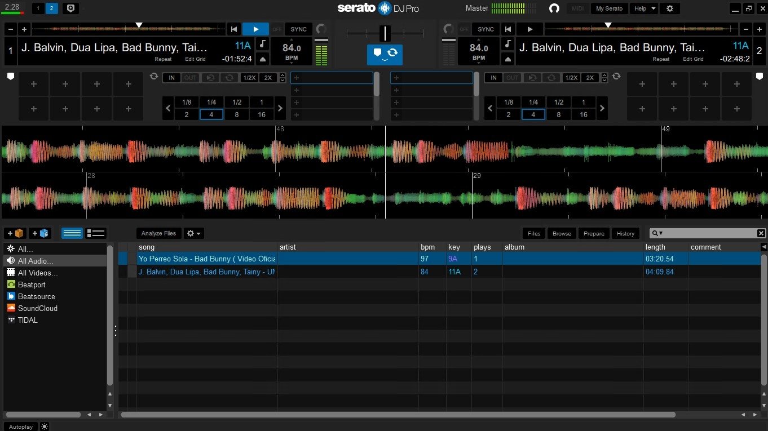Jump to track start on deck 1

[234, 29]
